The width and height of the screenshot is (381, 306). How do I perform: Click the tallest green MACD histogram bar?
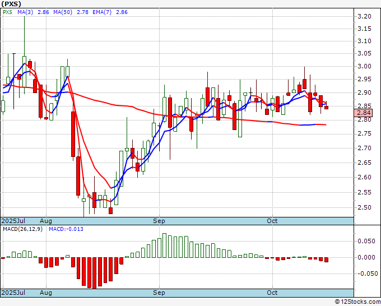pyautogui.click(x=164, y=245)
